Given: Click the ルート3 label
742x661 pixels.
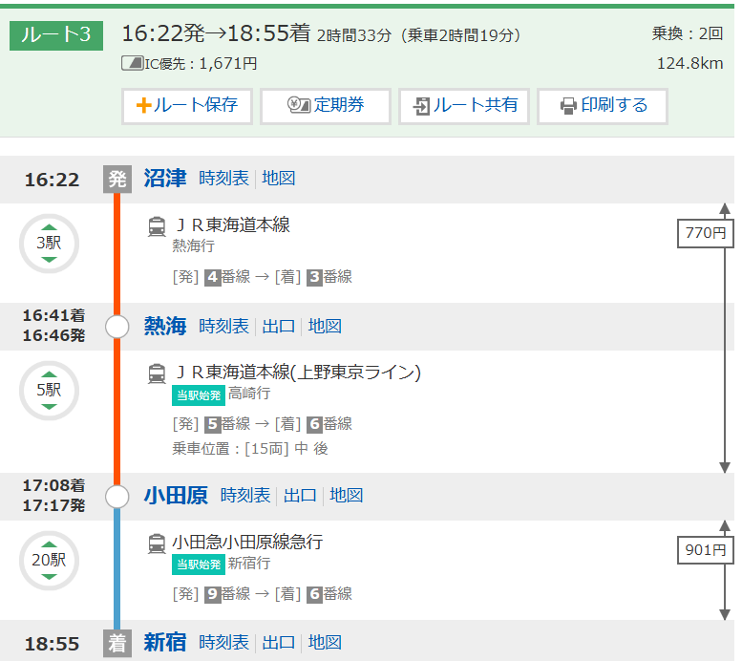Looking at the screenshot, I should click(56, 35).
